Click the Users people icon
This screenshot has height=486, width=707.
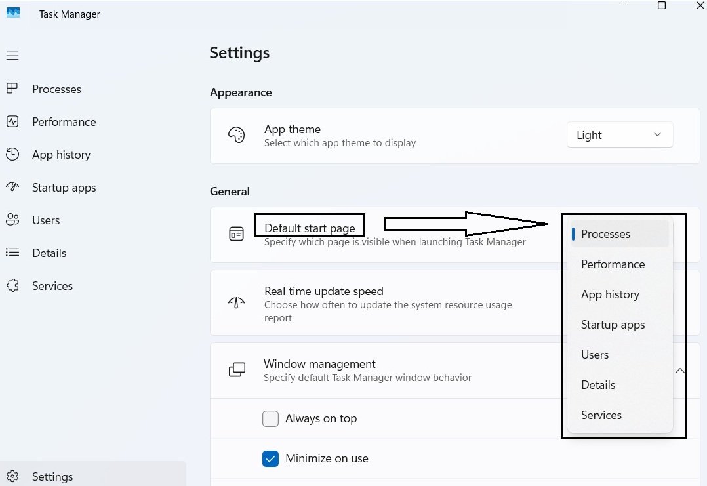click(12, 220)
